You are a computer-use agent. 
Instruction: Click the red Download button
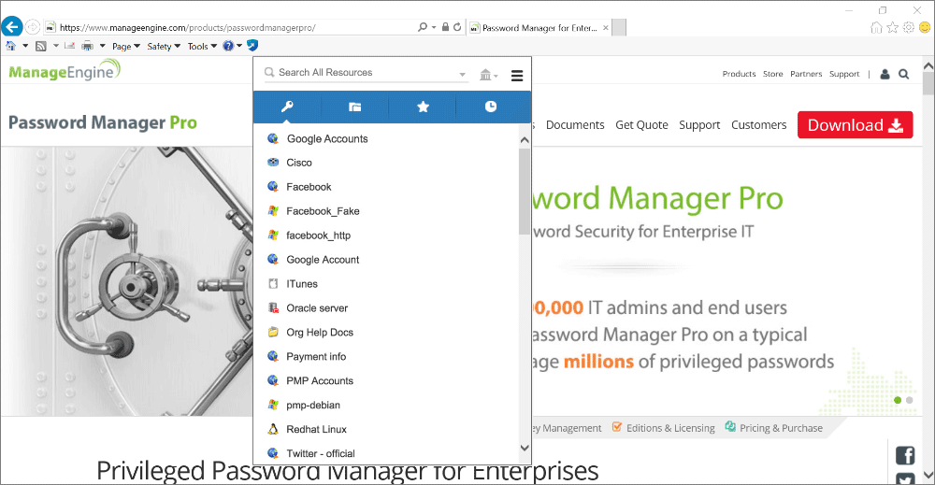pyautogui.click(x=855, y=125)
